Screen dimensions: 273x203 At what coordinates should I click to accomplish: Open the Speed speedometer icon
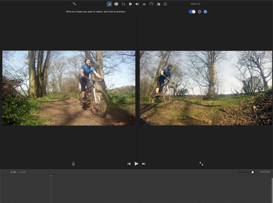click(151, 4)
